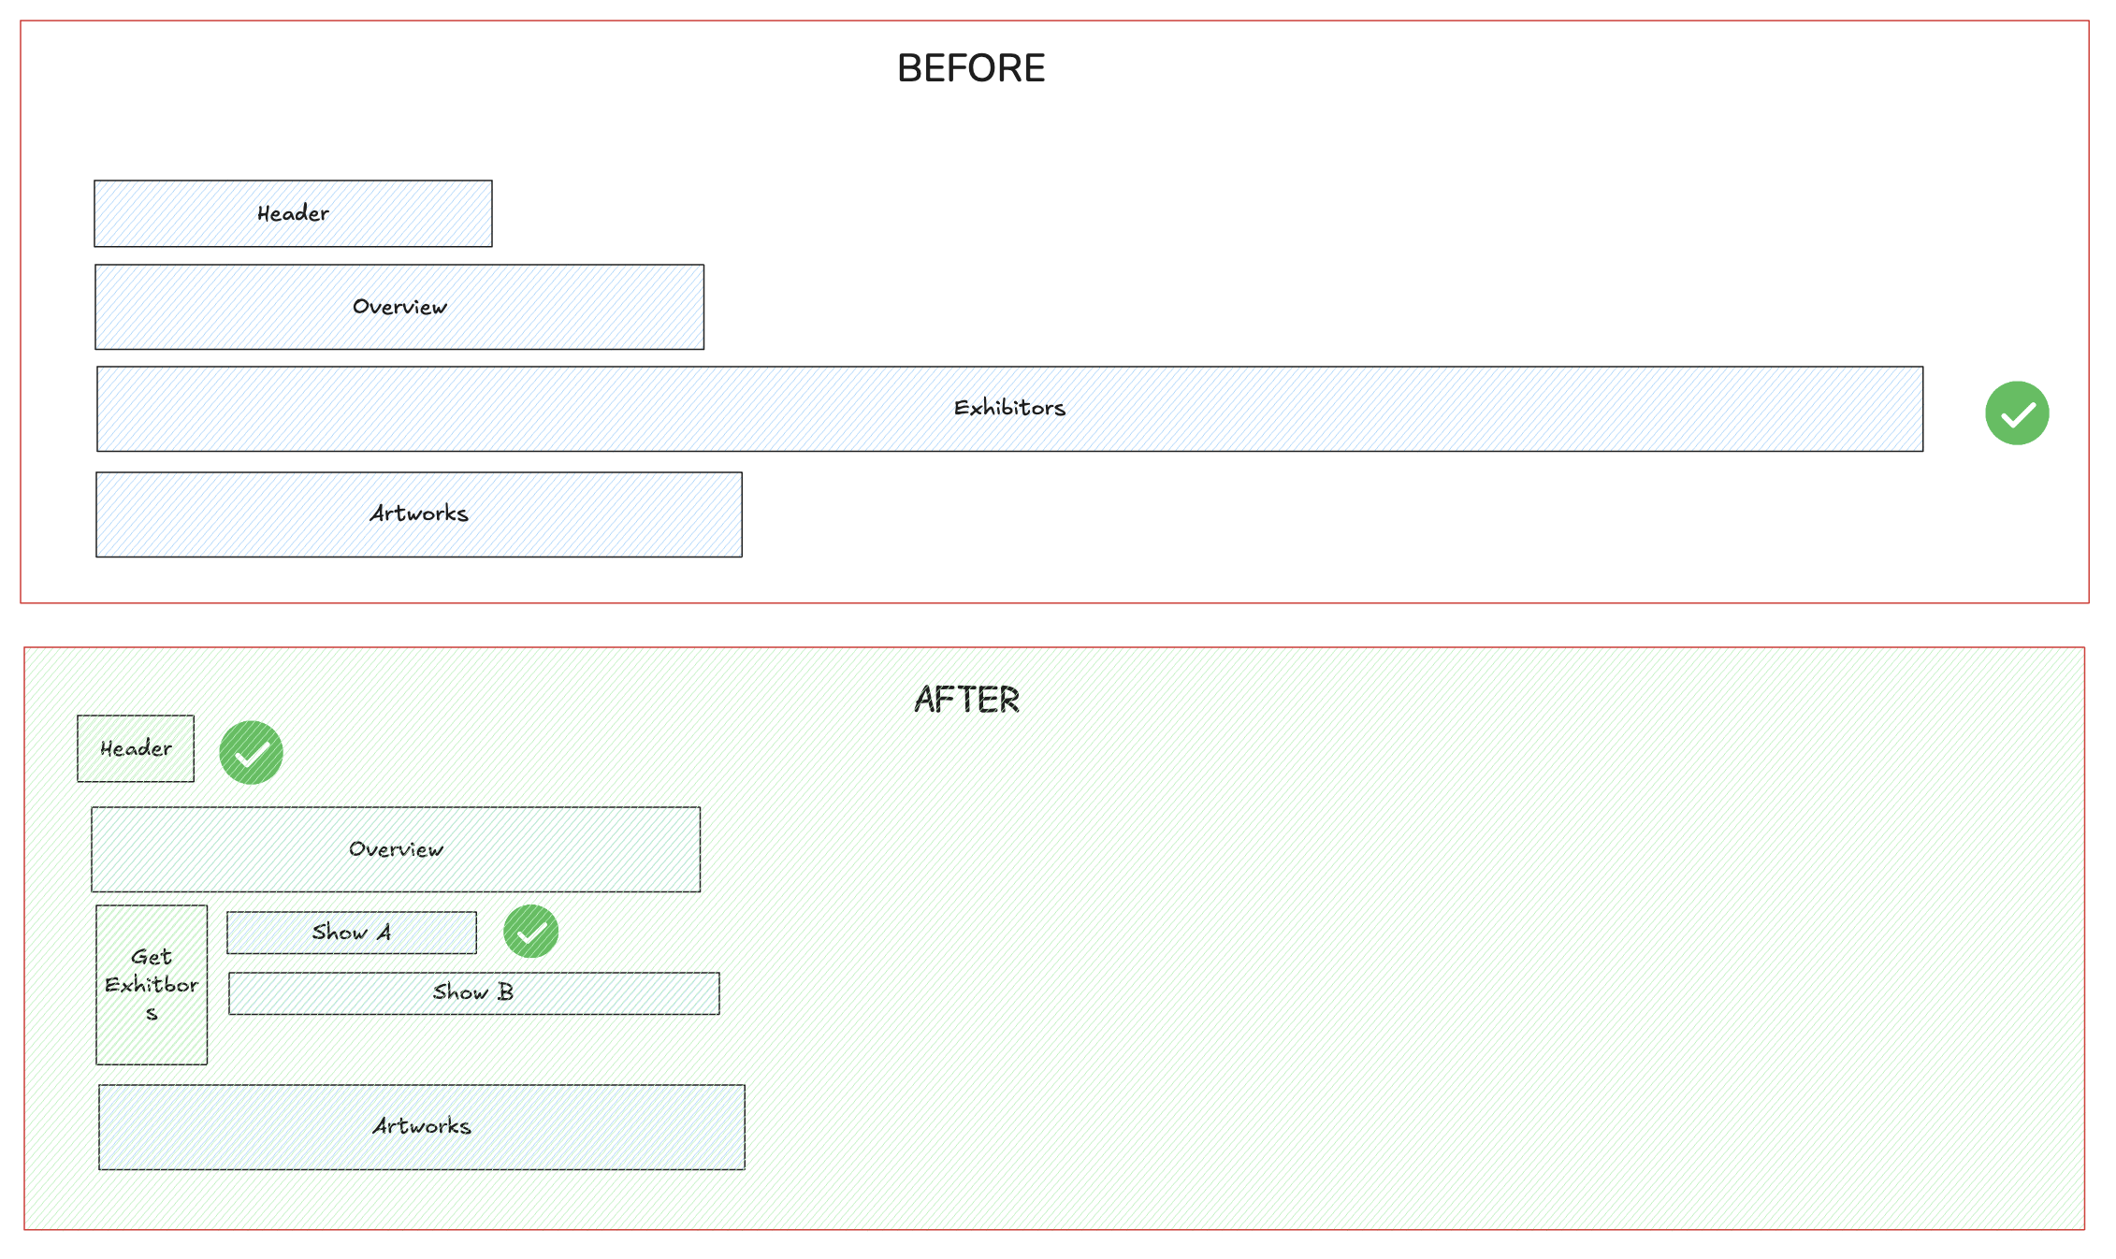Click the green checkmark beside Show A

530,932
